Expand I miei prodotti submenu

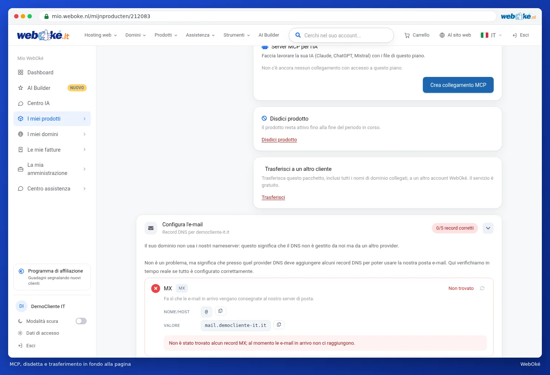[x=85, y=119]
